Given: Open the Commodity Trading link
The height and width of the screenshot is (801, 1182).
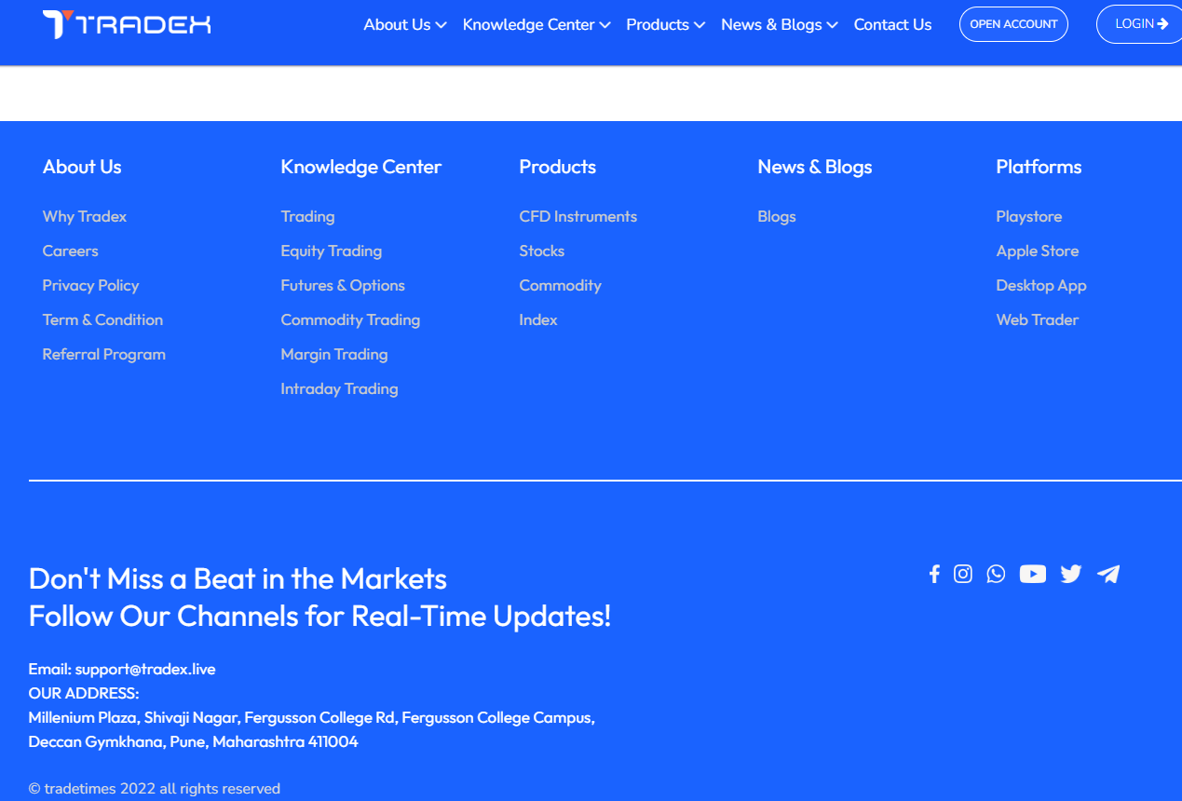Looking at the screenshot, I should 350,319.
